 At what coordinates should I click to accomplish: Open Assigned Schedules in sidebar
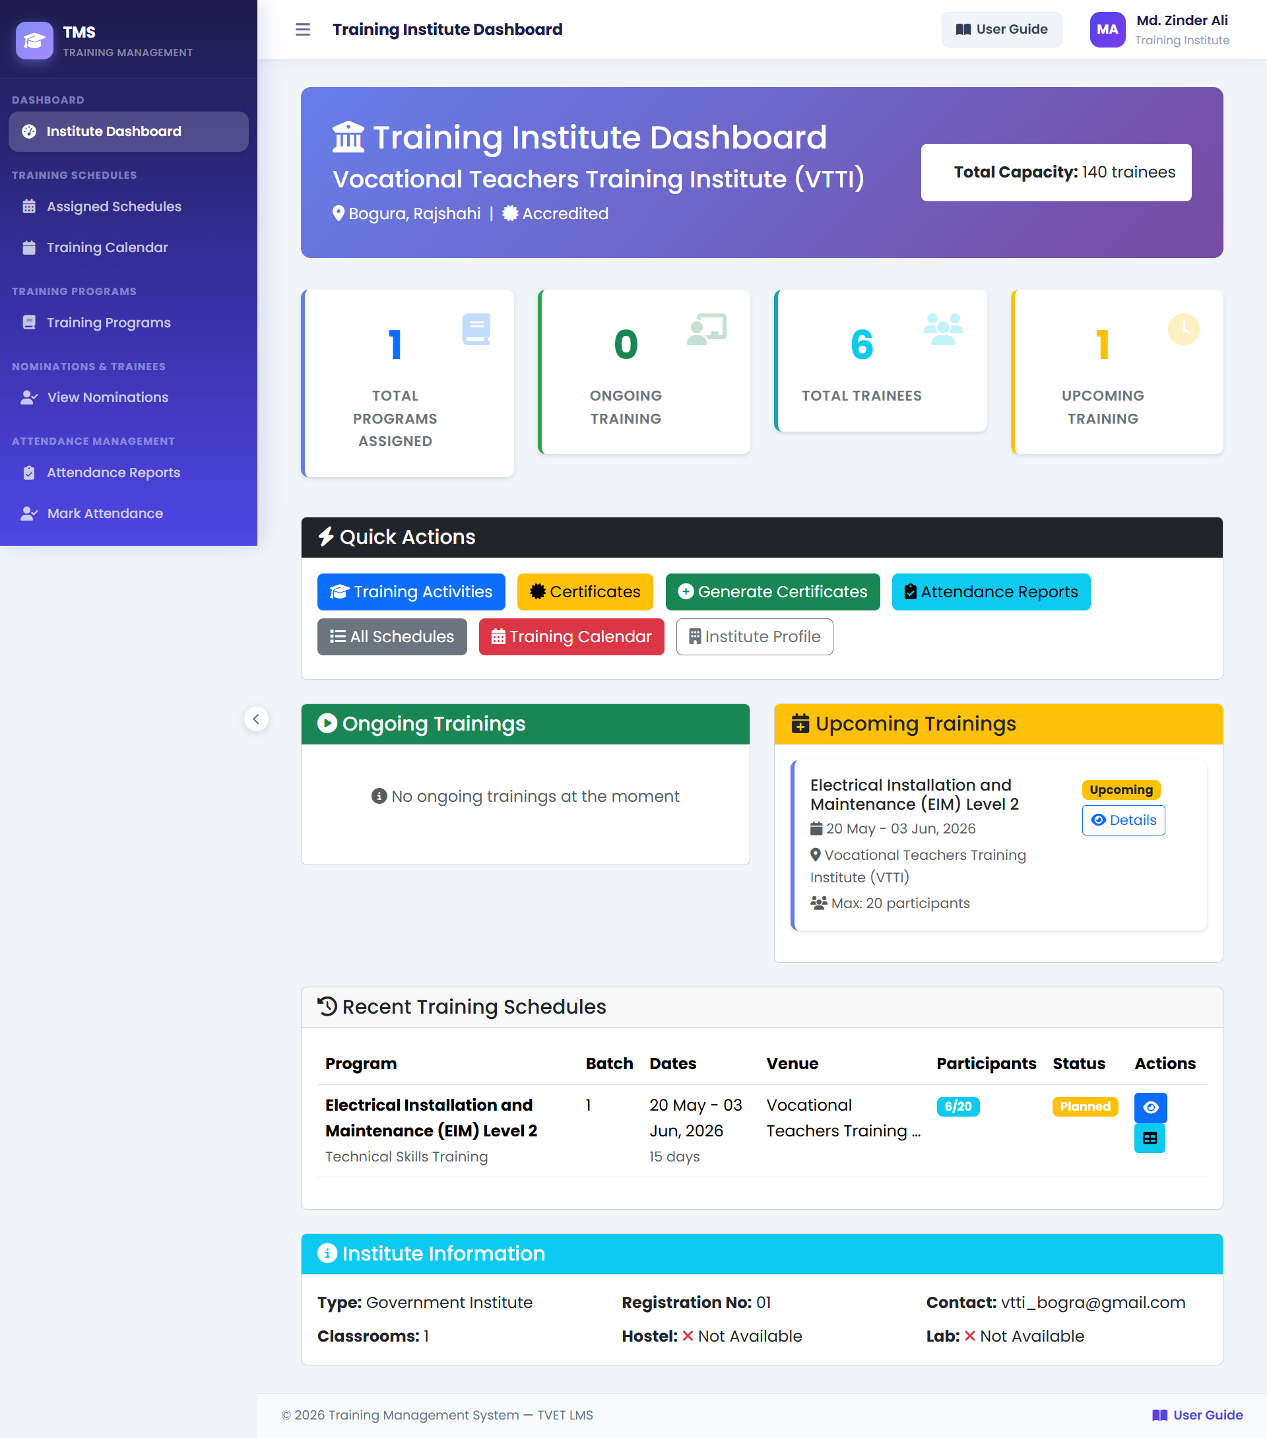tap(128, 207)
